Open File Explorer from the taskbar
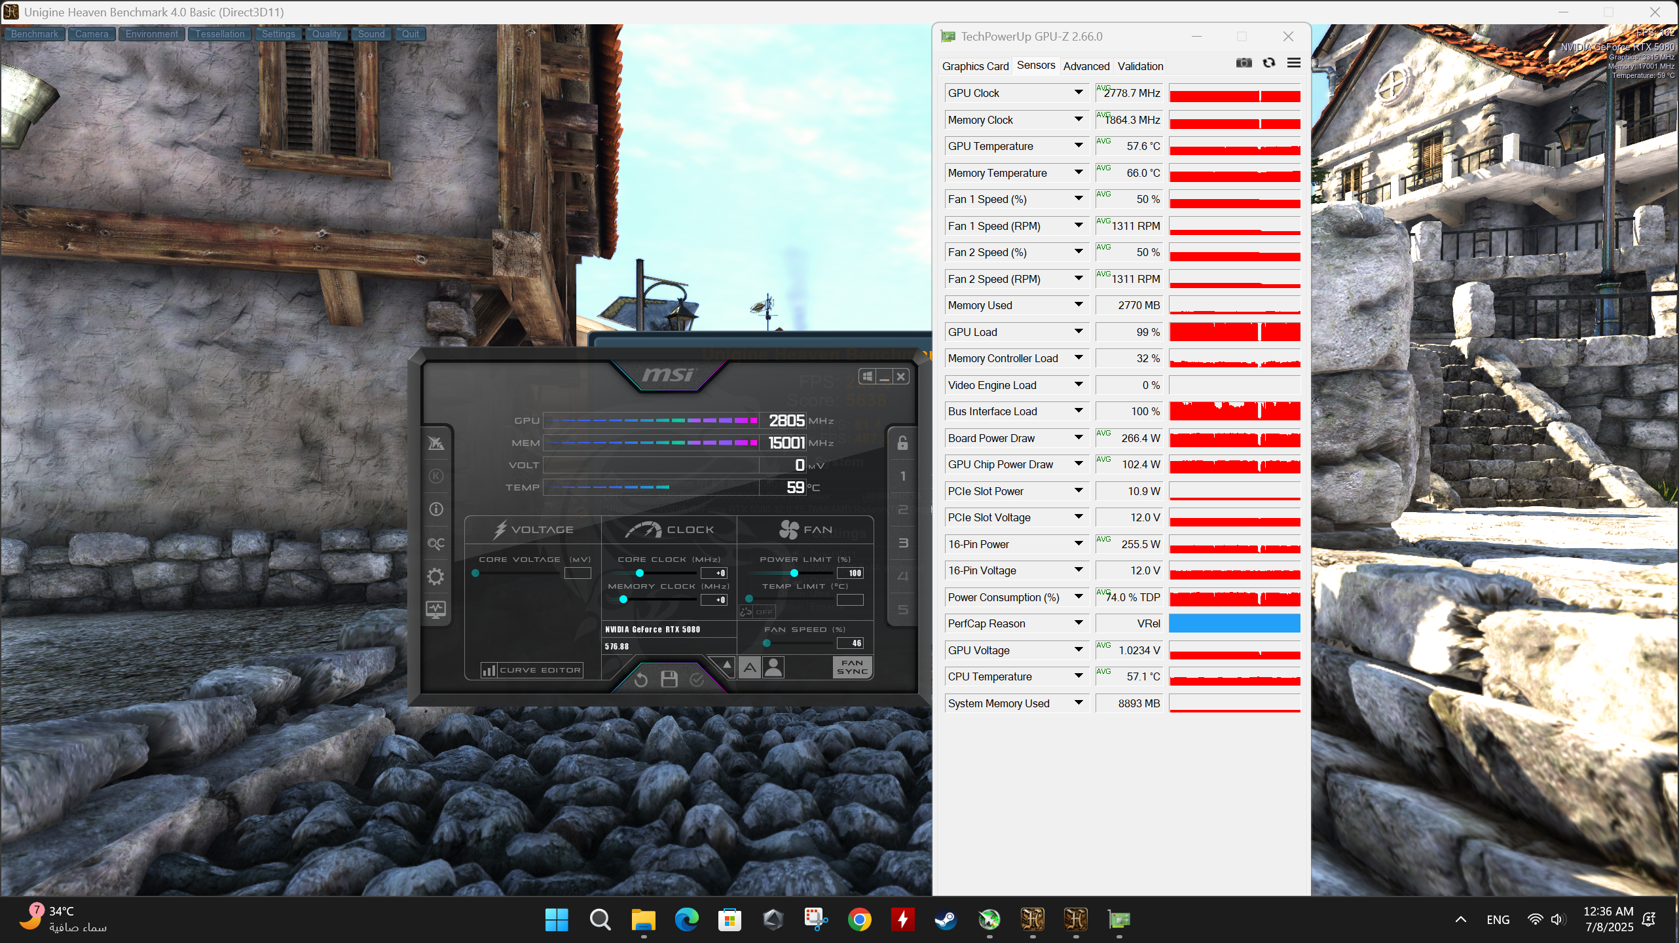Viewport: 1679px width, 943px height. click(x=643, y=919)
